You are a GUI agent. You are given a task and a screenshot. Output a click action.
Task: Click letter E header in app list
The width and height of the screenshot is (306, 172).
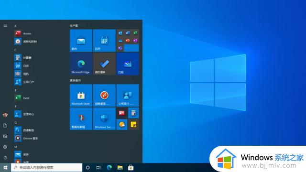(16, 90)
